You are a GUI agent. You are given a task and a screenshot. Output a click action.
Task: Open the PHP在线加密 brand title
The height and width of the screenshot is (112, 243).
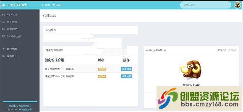(17, 5)
